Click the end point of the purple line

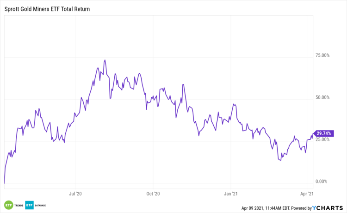pos(313,133)
